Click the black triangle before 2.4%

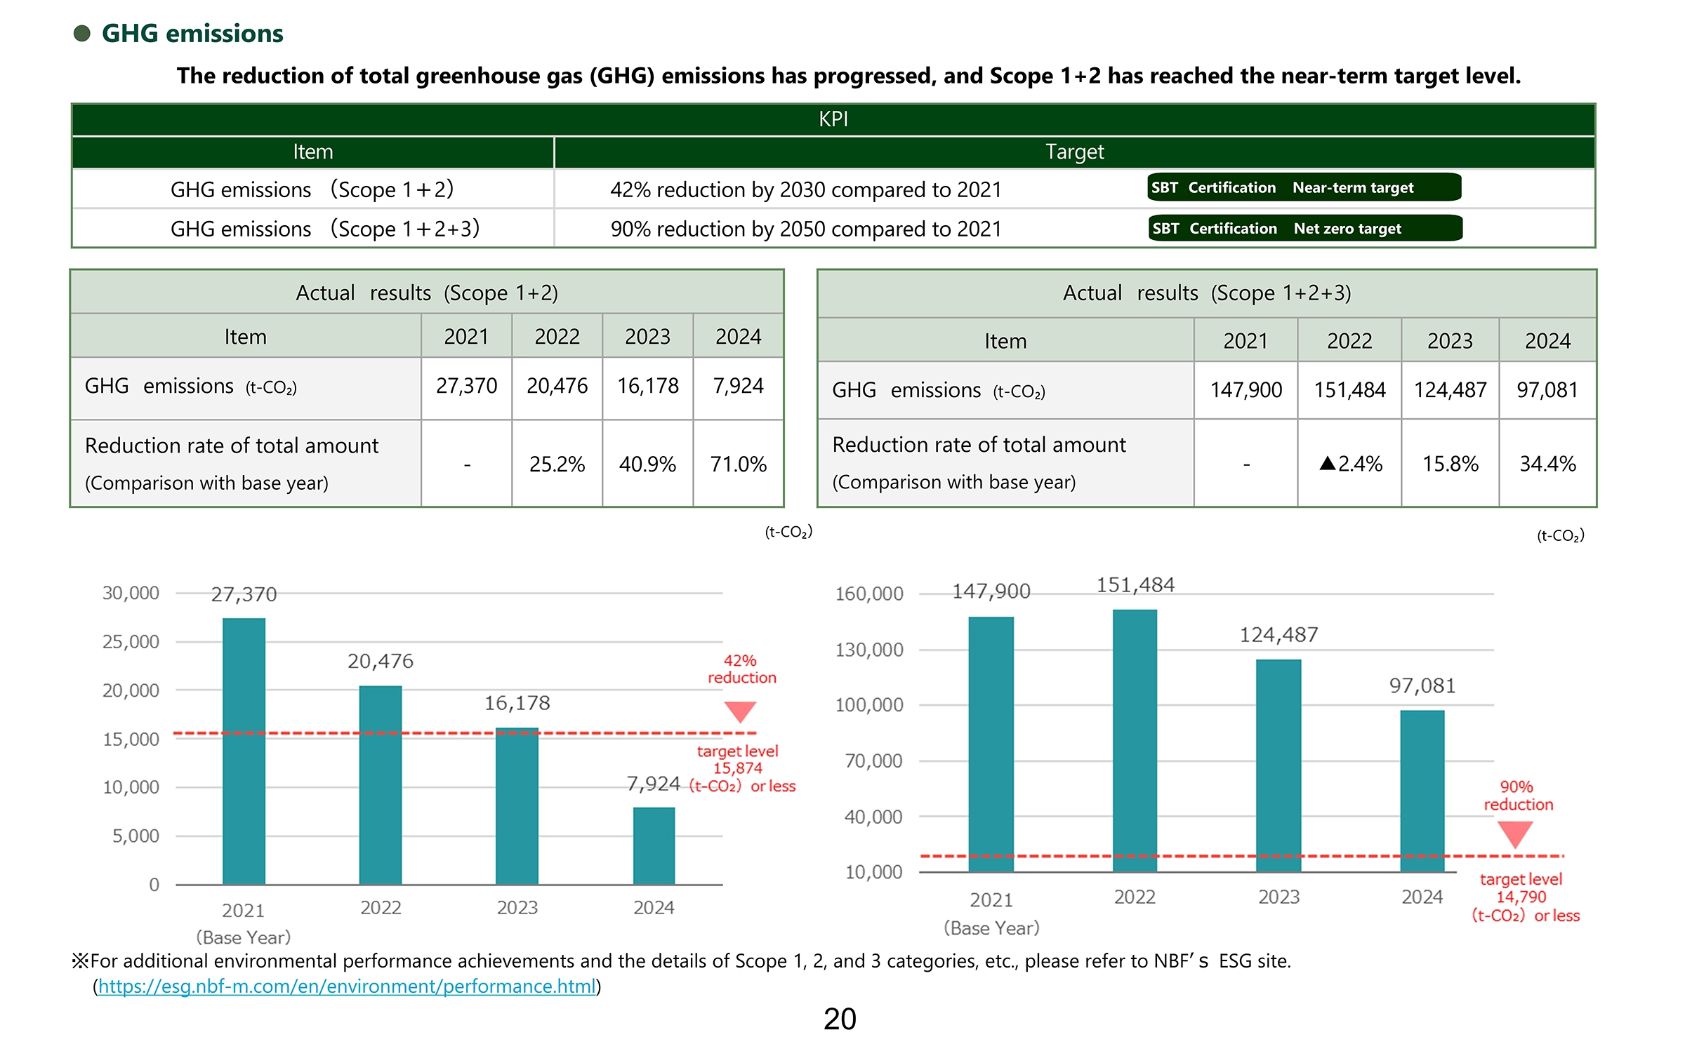pos(1327,463)
